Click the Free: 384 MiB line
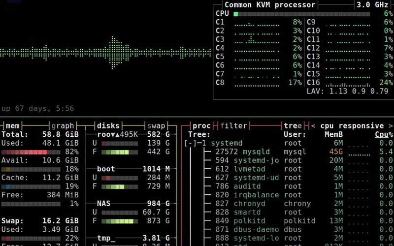394x246 pixels. point(40,195)
